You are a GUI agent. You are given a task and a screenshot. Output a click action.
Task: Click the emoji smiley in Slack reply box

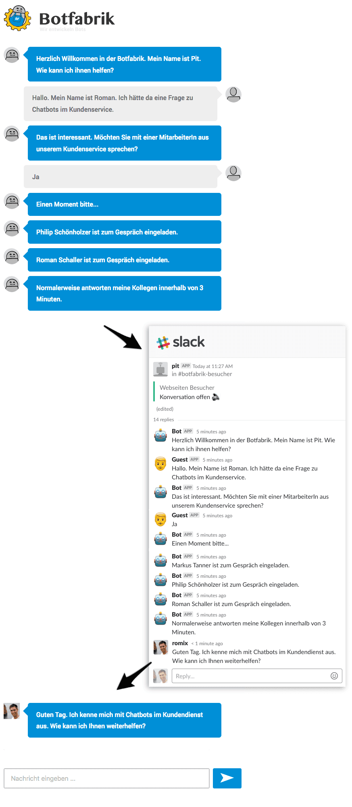(334, 676)
